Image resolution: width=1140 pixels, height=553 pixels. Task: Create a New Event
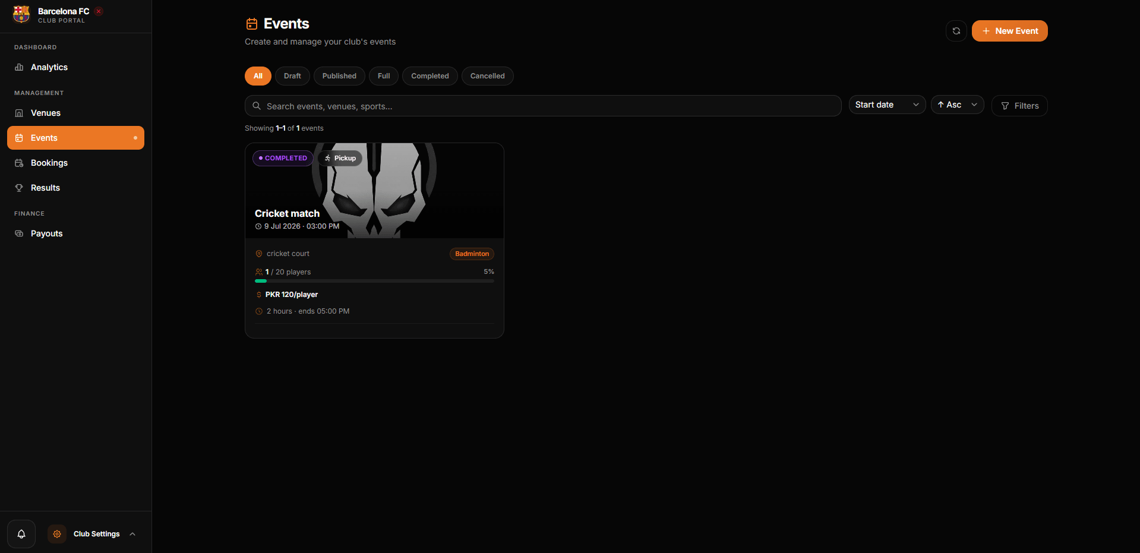pyautogui.click(x=1009, y=31)
